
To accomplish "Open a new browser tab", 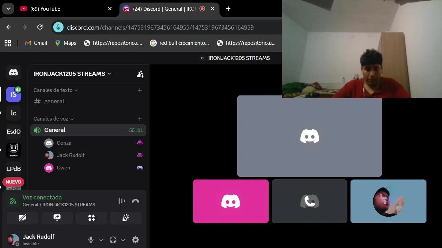I will 228,9.
